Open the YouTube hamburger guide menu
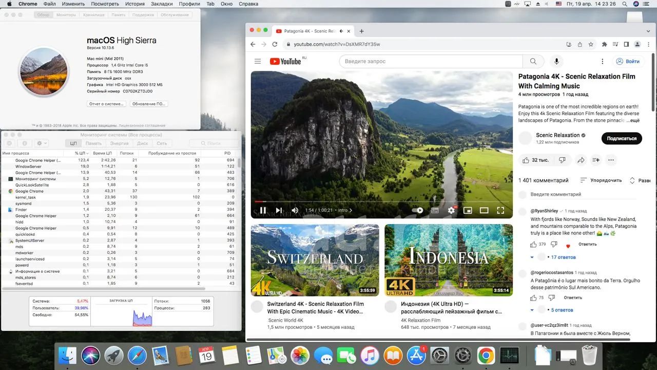Image resolution: width=657 pixels, height=370 pixels. click(258, 61)
